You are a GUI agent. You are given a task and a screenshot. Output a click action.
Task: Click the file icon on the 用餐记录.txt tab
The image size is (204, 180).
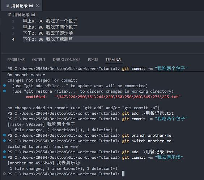click(8, 5)
